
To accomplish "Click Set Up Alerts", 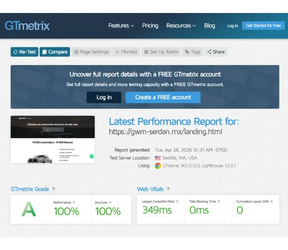I will click(161, 52).
